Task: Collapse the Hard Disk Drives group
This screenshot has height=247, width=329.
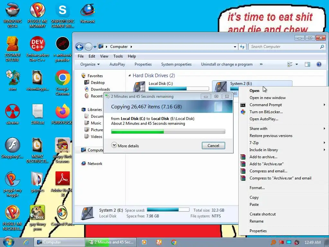Action: pos(129,75)
